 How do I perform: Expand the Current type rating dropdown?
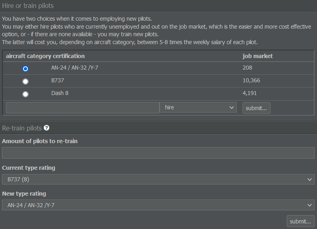158,179
